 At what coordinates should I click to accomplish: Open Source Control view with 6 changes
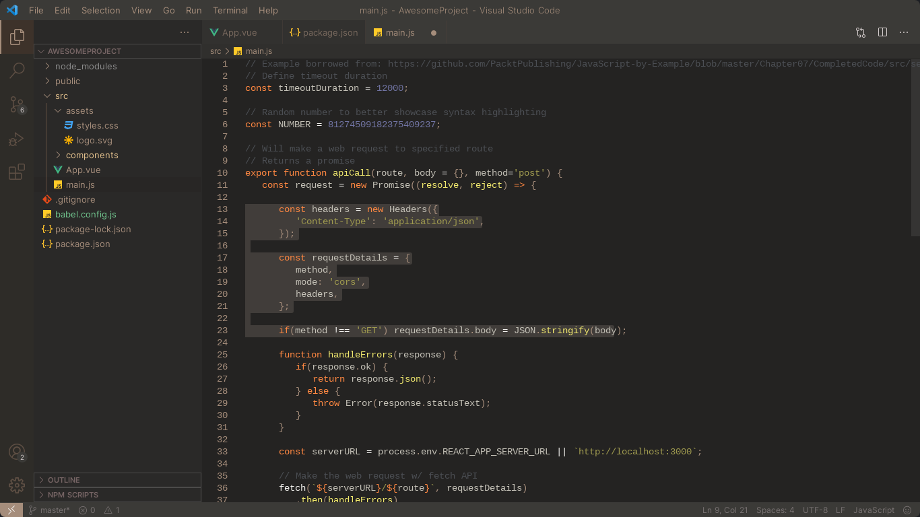point(17,104)
